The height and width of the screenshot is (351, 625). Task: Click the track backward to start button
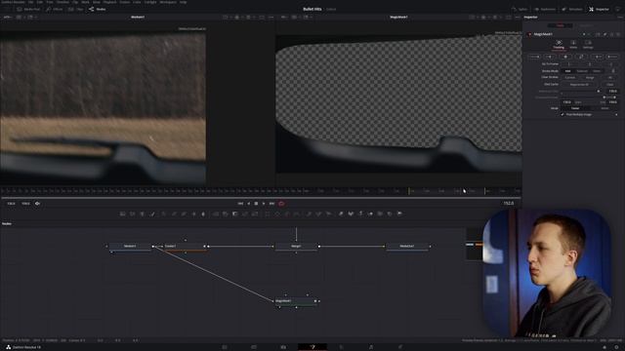coord(534,57)
